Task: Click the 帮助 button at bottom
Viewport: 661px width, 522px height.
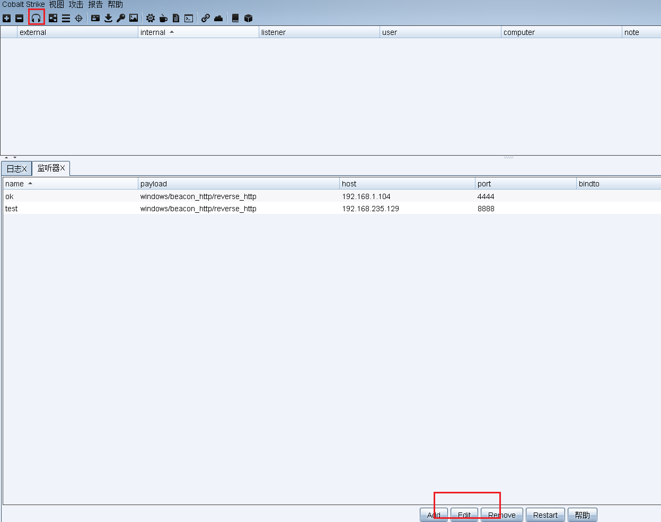Action: tap(583, 515)
